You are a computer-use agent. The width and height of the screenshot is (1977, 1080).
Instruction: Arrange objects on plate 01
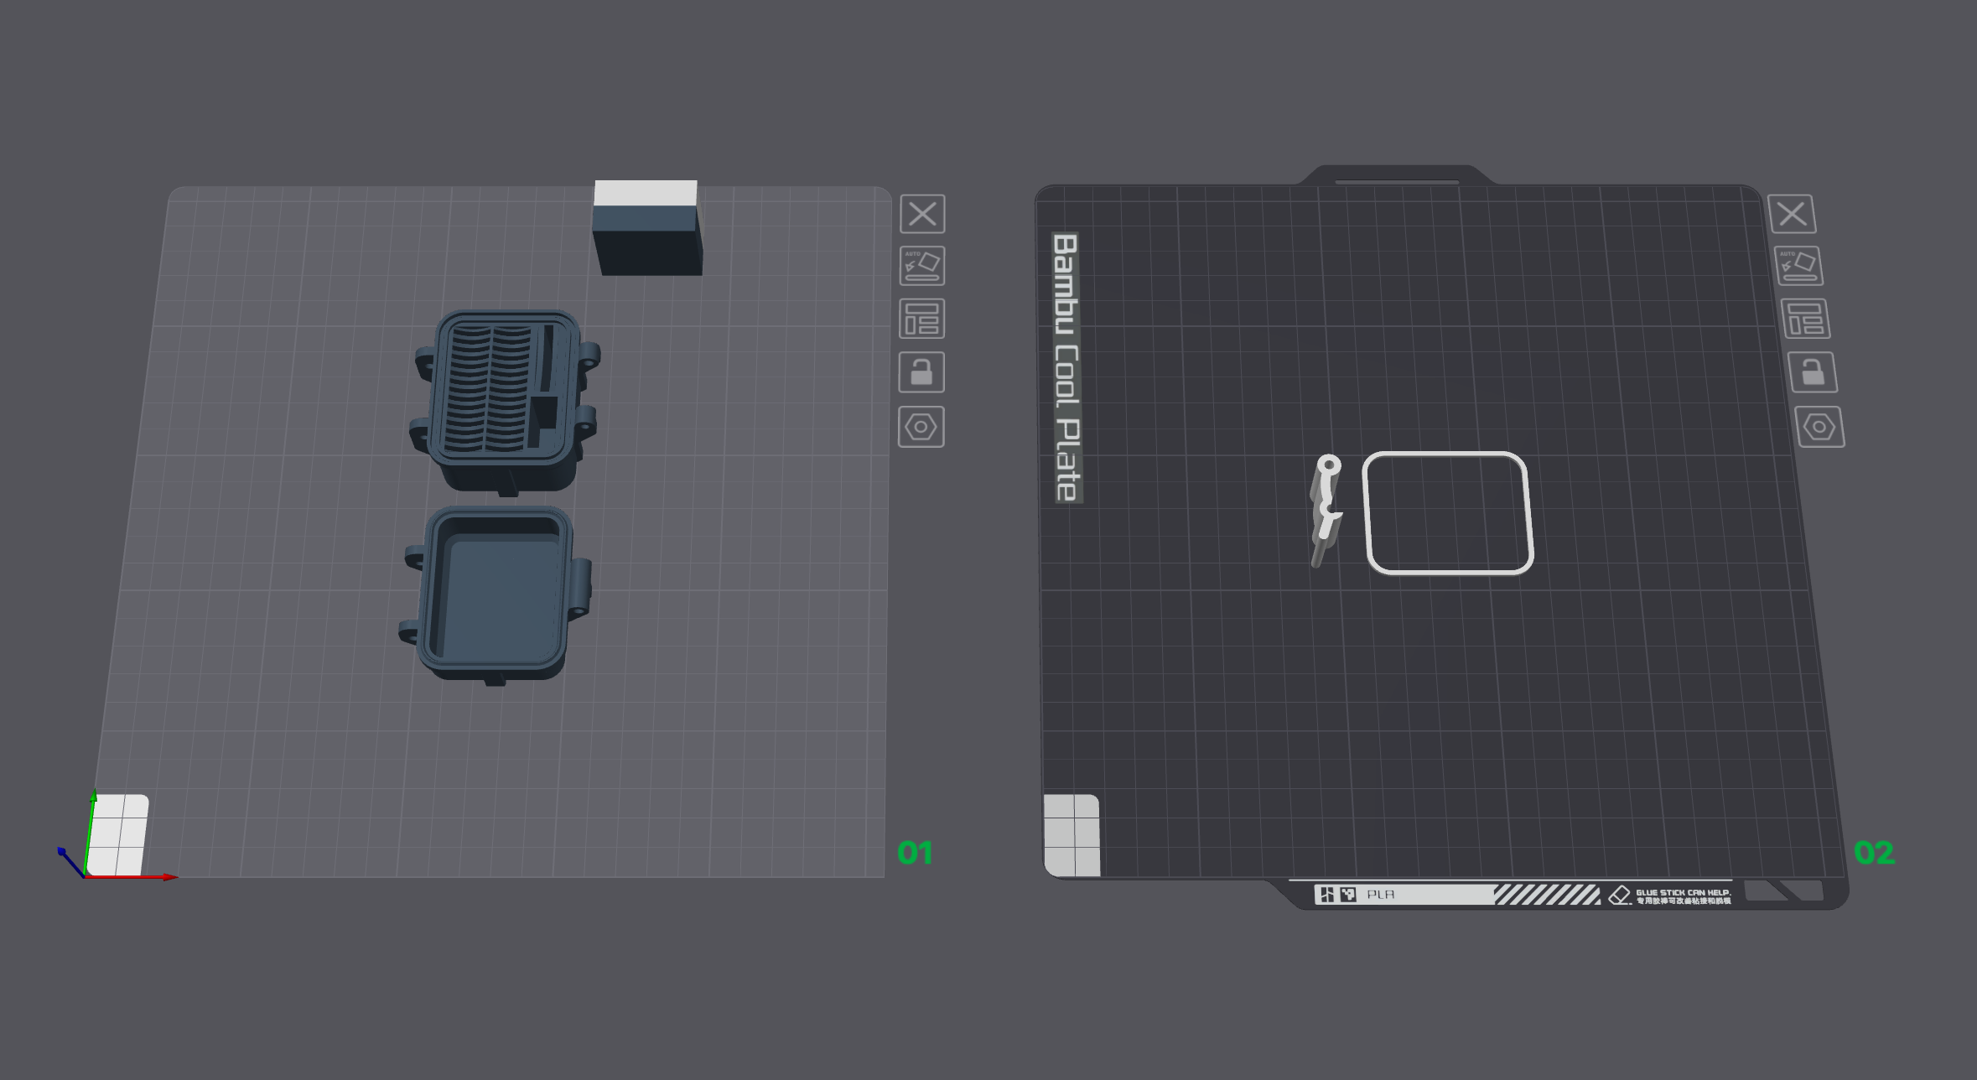click(922, 319)
